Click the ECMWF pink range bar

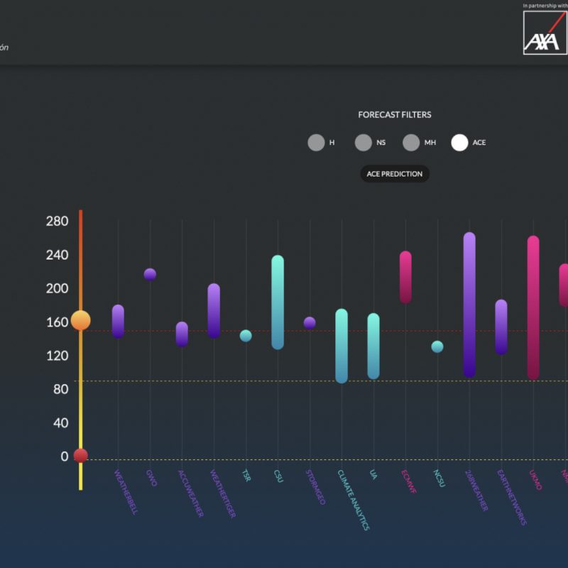pos(405,277)
